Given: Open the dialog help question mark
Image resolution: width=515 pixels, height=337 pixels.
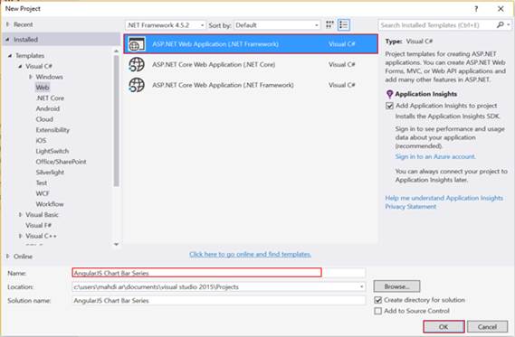Looking at the screenshot, I should pyautogui.click(x=476, y=9).
